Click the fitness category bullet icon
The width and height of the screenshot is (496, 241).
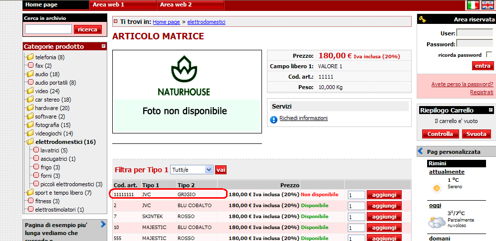[x=30, y=201]
